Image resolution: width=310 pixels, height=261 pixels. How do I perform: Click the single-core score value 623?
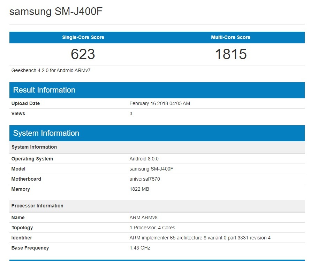coord(83,54)
